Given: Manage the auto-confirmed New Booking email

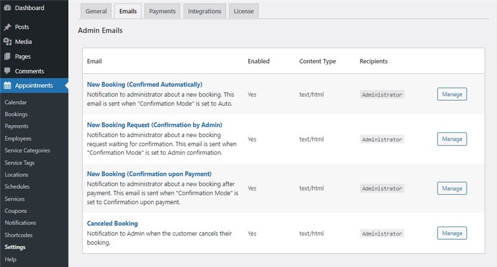Looking at the screenshot, I should click(x=452, y=94).
